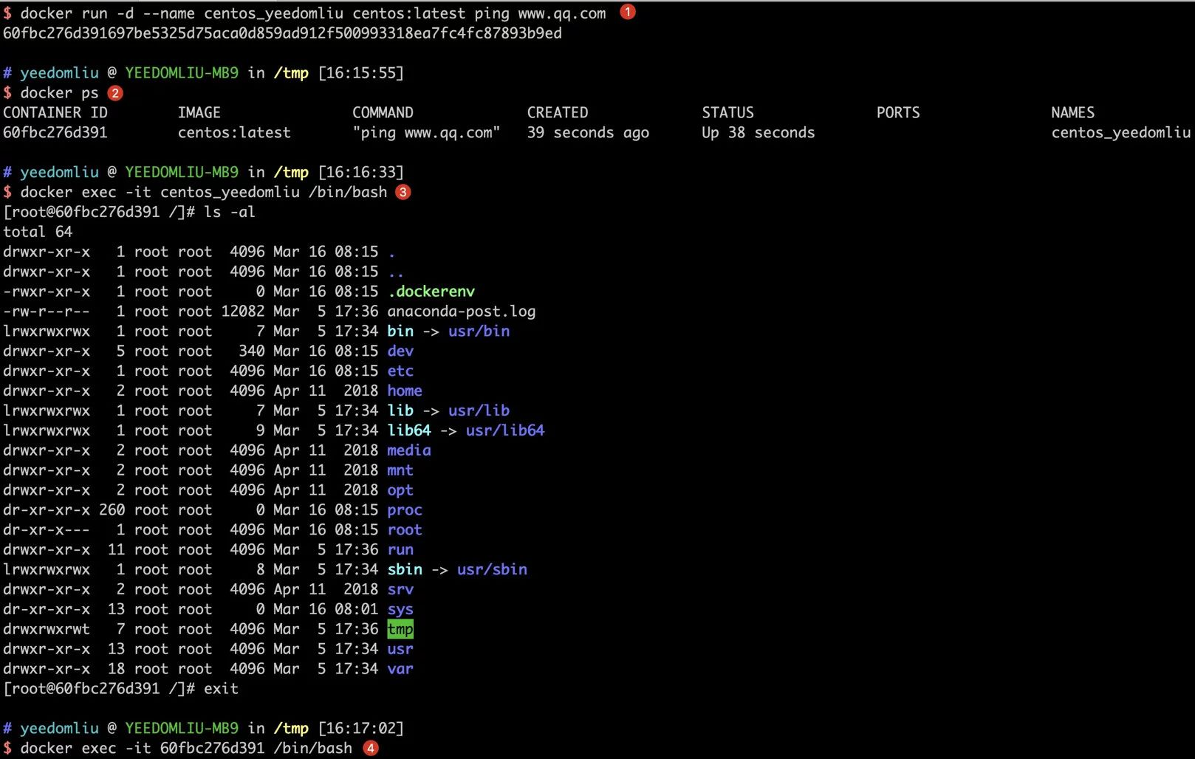Click the 'total 64' line

click(38, 232)
